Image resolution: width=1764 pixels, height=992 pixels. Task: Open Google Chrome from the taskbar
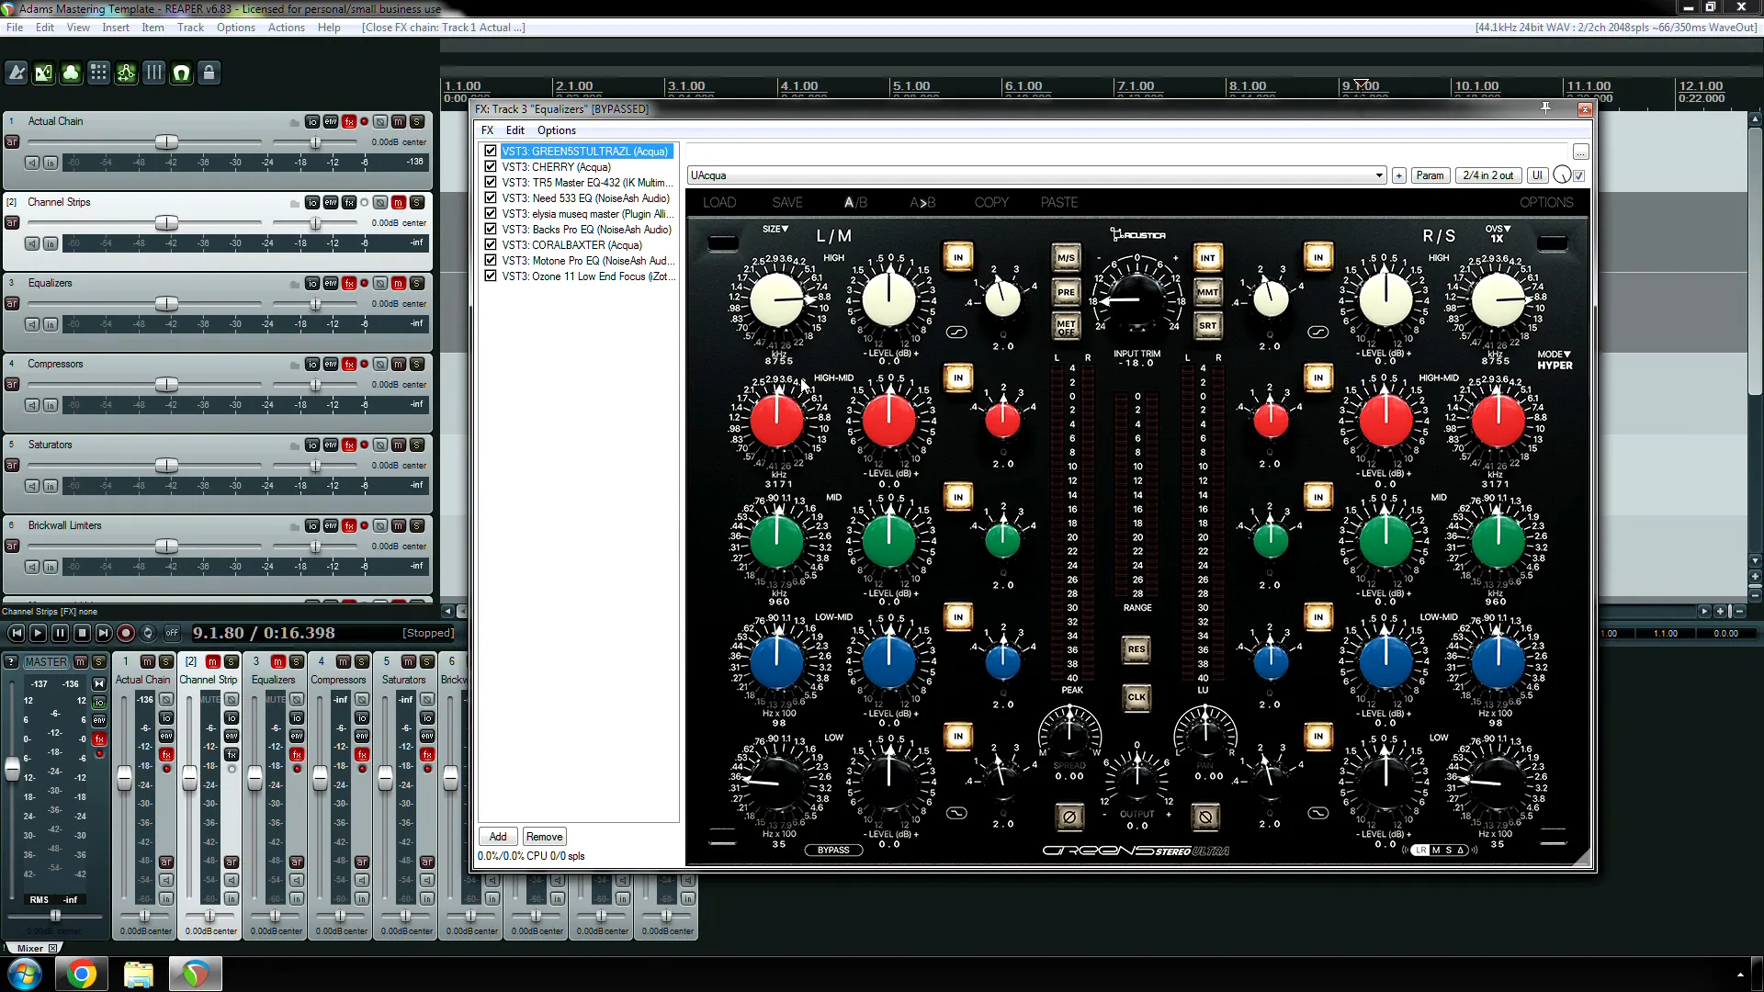pos(82,974)
